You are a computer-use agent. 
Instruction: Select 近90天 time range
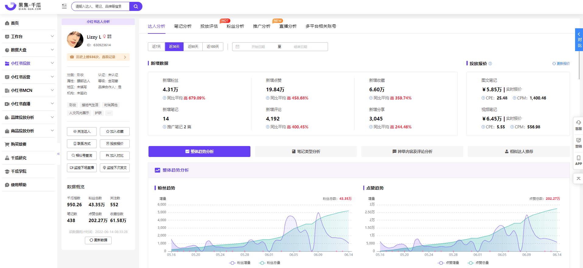point(193,47)
